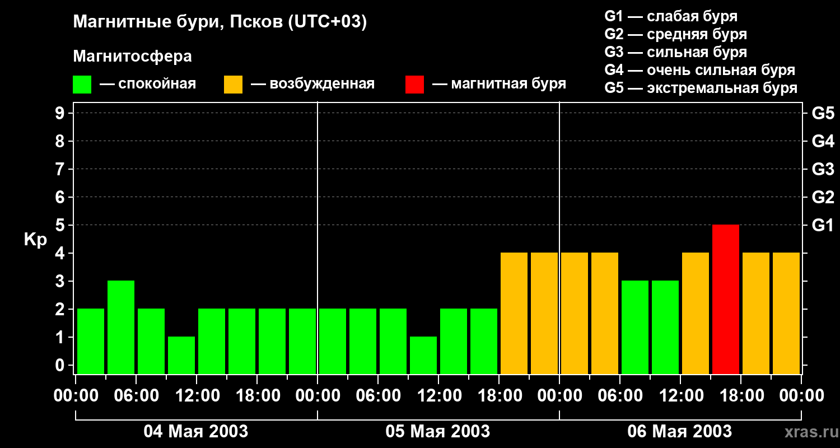Click the "G1" label on the right axis
This screenshot has height=448, width=840.
[823, 225]
